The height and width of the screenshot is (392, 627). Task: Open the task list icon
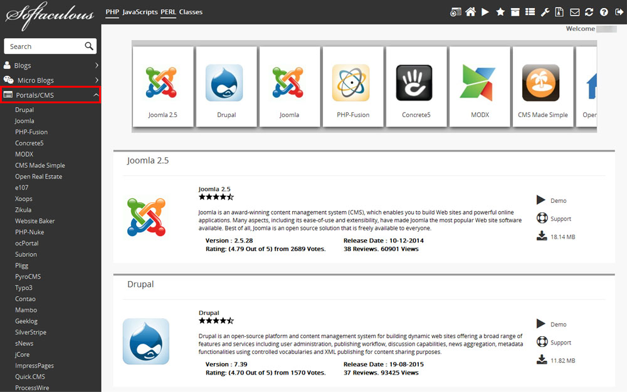530,12
